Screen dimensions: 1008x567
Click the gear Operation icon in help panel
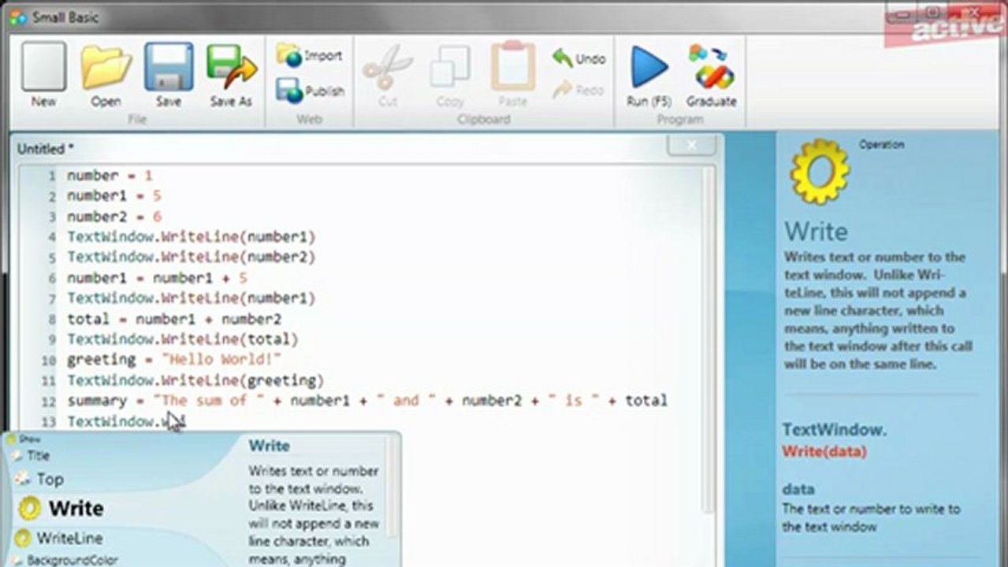(x=820, y=171)
